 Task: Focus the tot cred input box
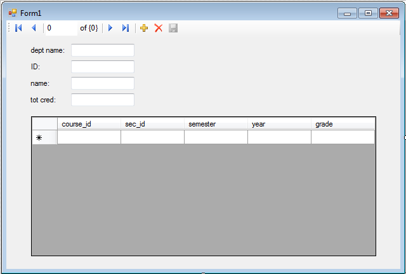click(x=103, y=100)
